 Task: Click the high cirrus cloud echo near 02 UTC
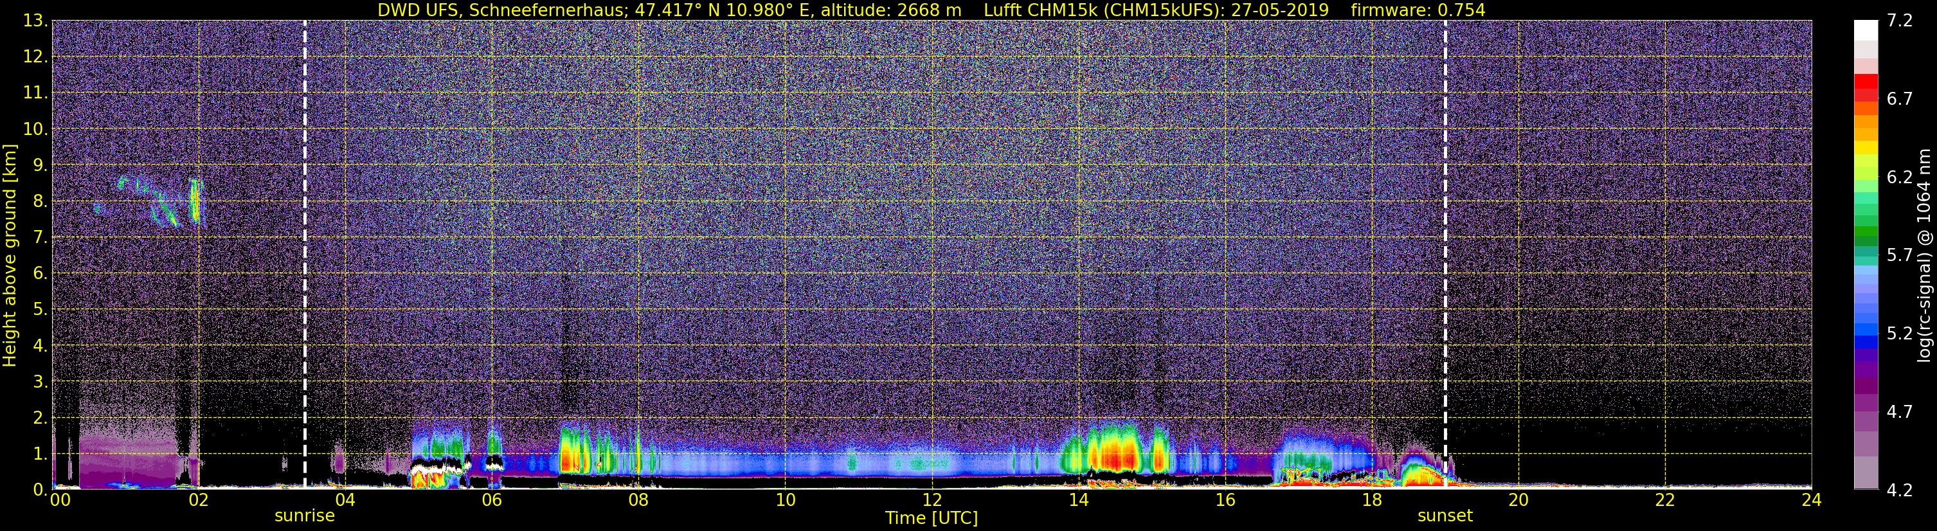point(195,202)
